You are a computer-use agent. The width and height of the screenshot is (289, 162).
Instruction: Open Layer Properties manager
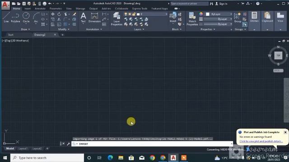tap(117, 19)
